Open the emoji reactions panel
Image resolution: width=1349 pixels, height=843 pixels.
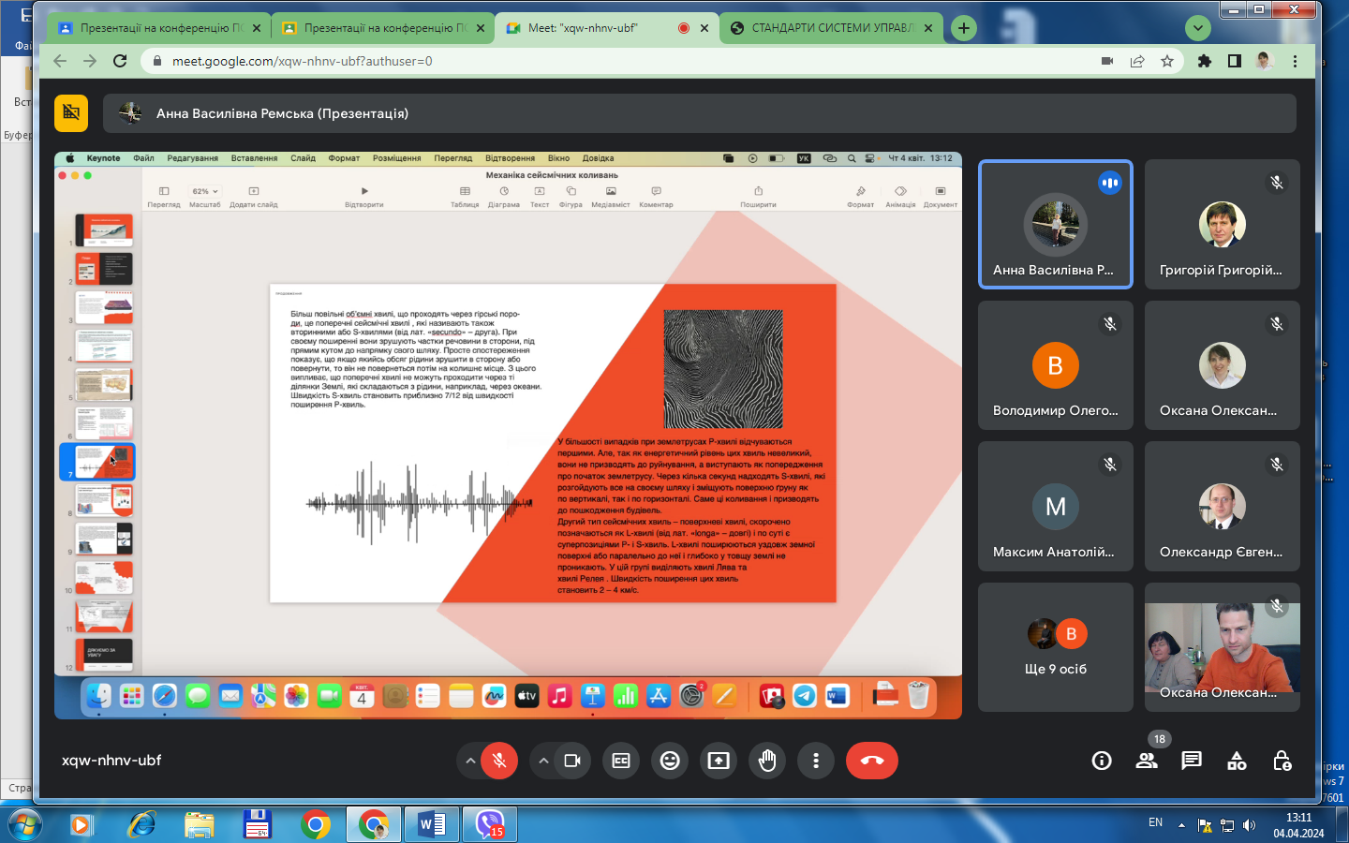[670, 761]
